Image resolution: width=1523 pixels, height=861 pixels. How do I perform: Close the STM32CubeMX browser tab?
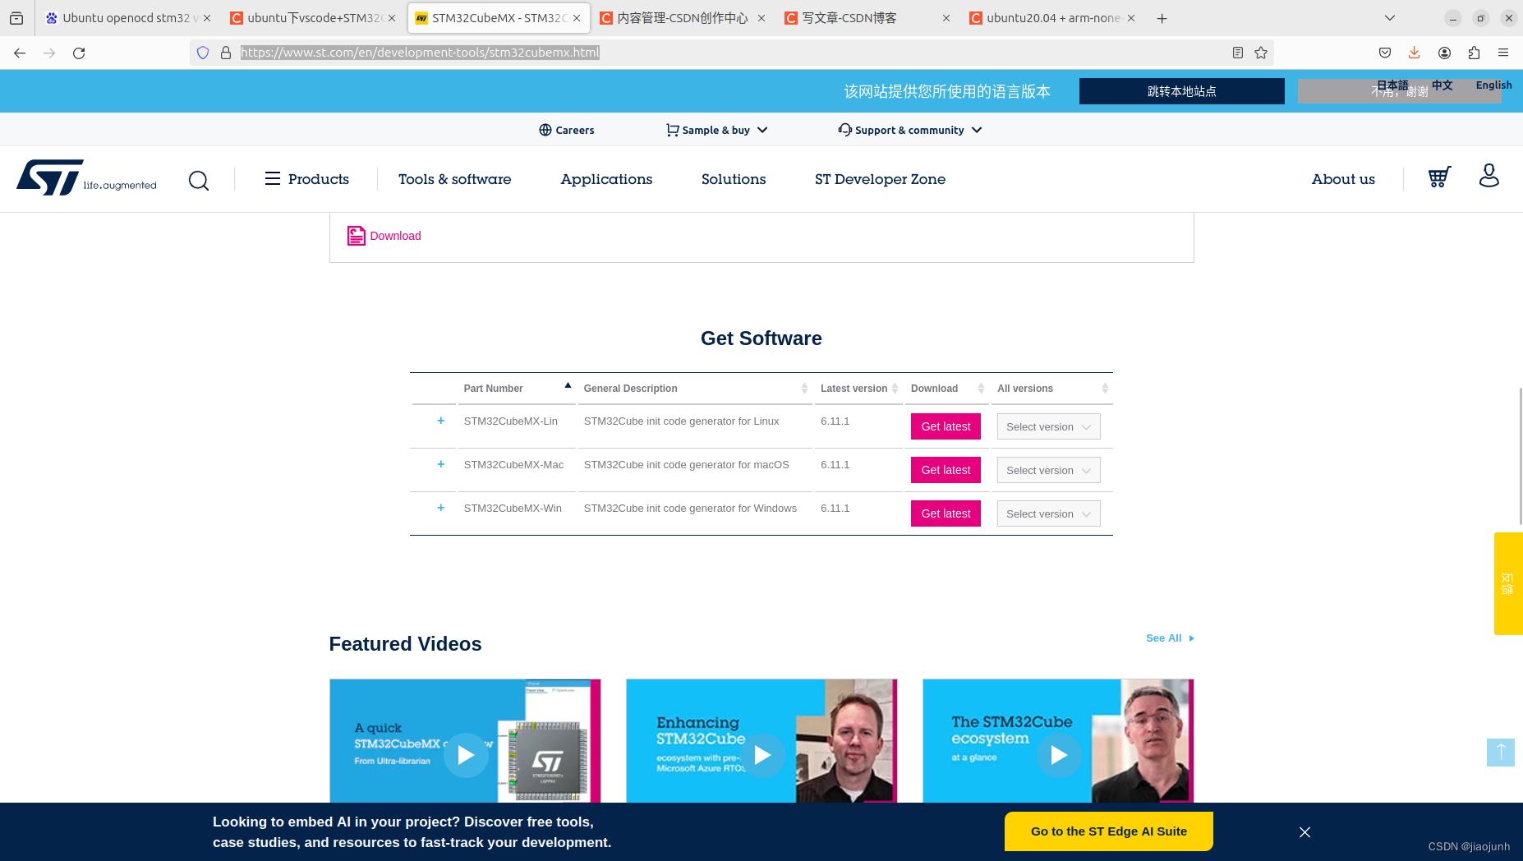(x=577, y=18)
